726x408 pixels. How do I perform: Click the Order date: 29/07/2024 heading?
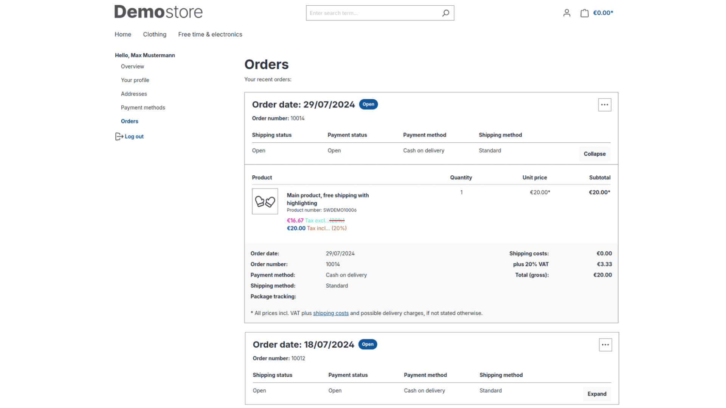pos(303,105)
